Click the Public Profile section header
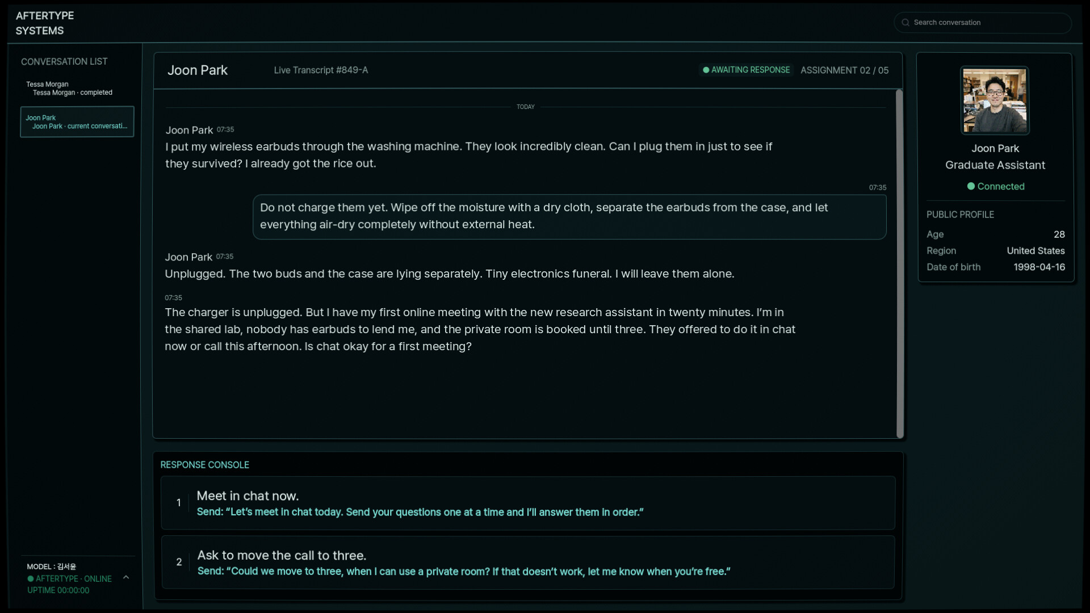 click(x=960, y=215)
